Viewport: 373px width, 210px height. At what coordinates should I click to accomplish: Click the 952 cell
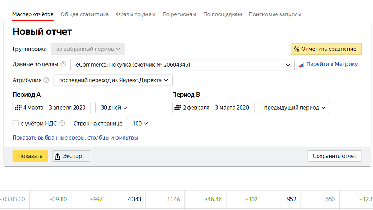point(282,199)
